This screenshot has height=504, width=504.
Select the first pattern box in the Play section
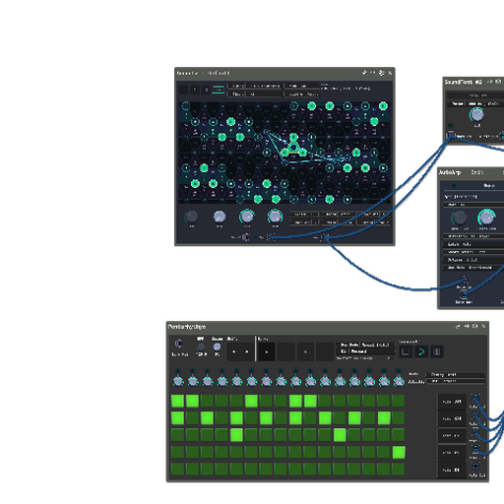tap(267, 352)
